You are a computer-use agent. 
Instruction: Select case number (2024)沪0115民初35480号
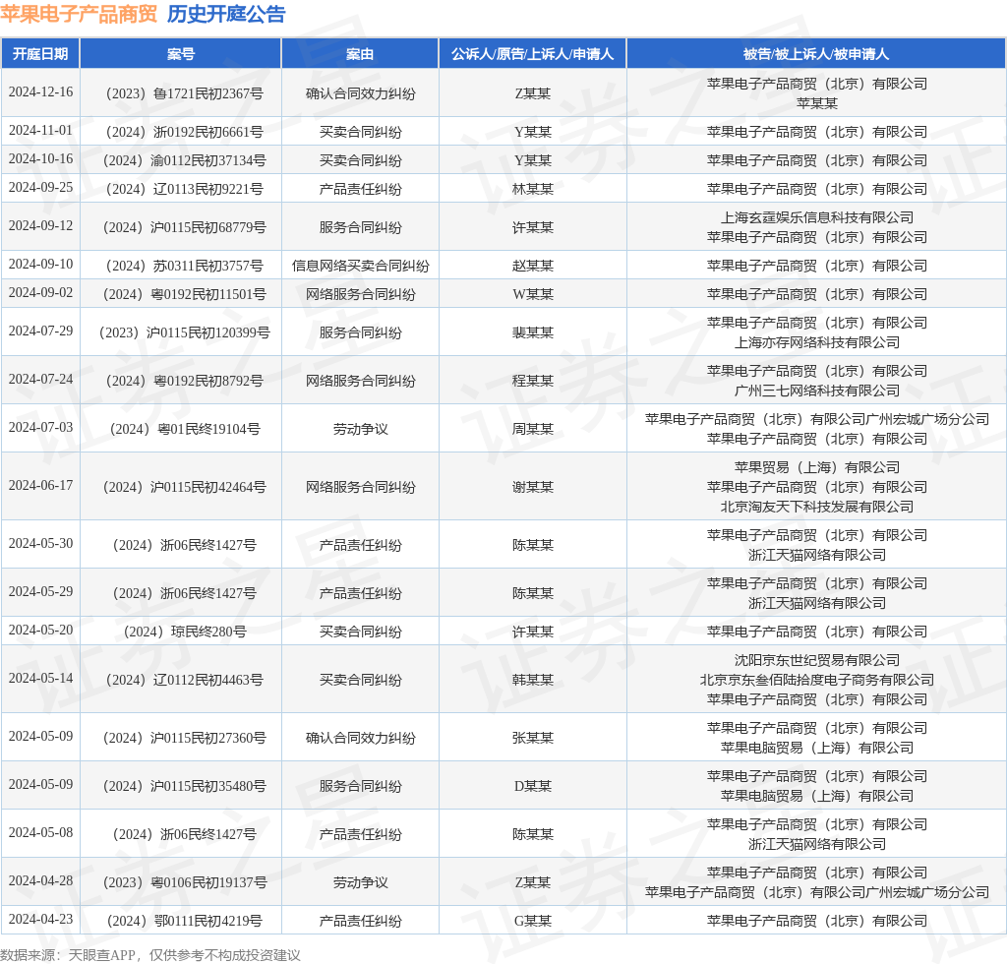[x=184, y=786]
